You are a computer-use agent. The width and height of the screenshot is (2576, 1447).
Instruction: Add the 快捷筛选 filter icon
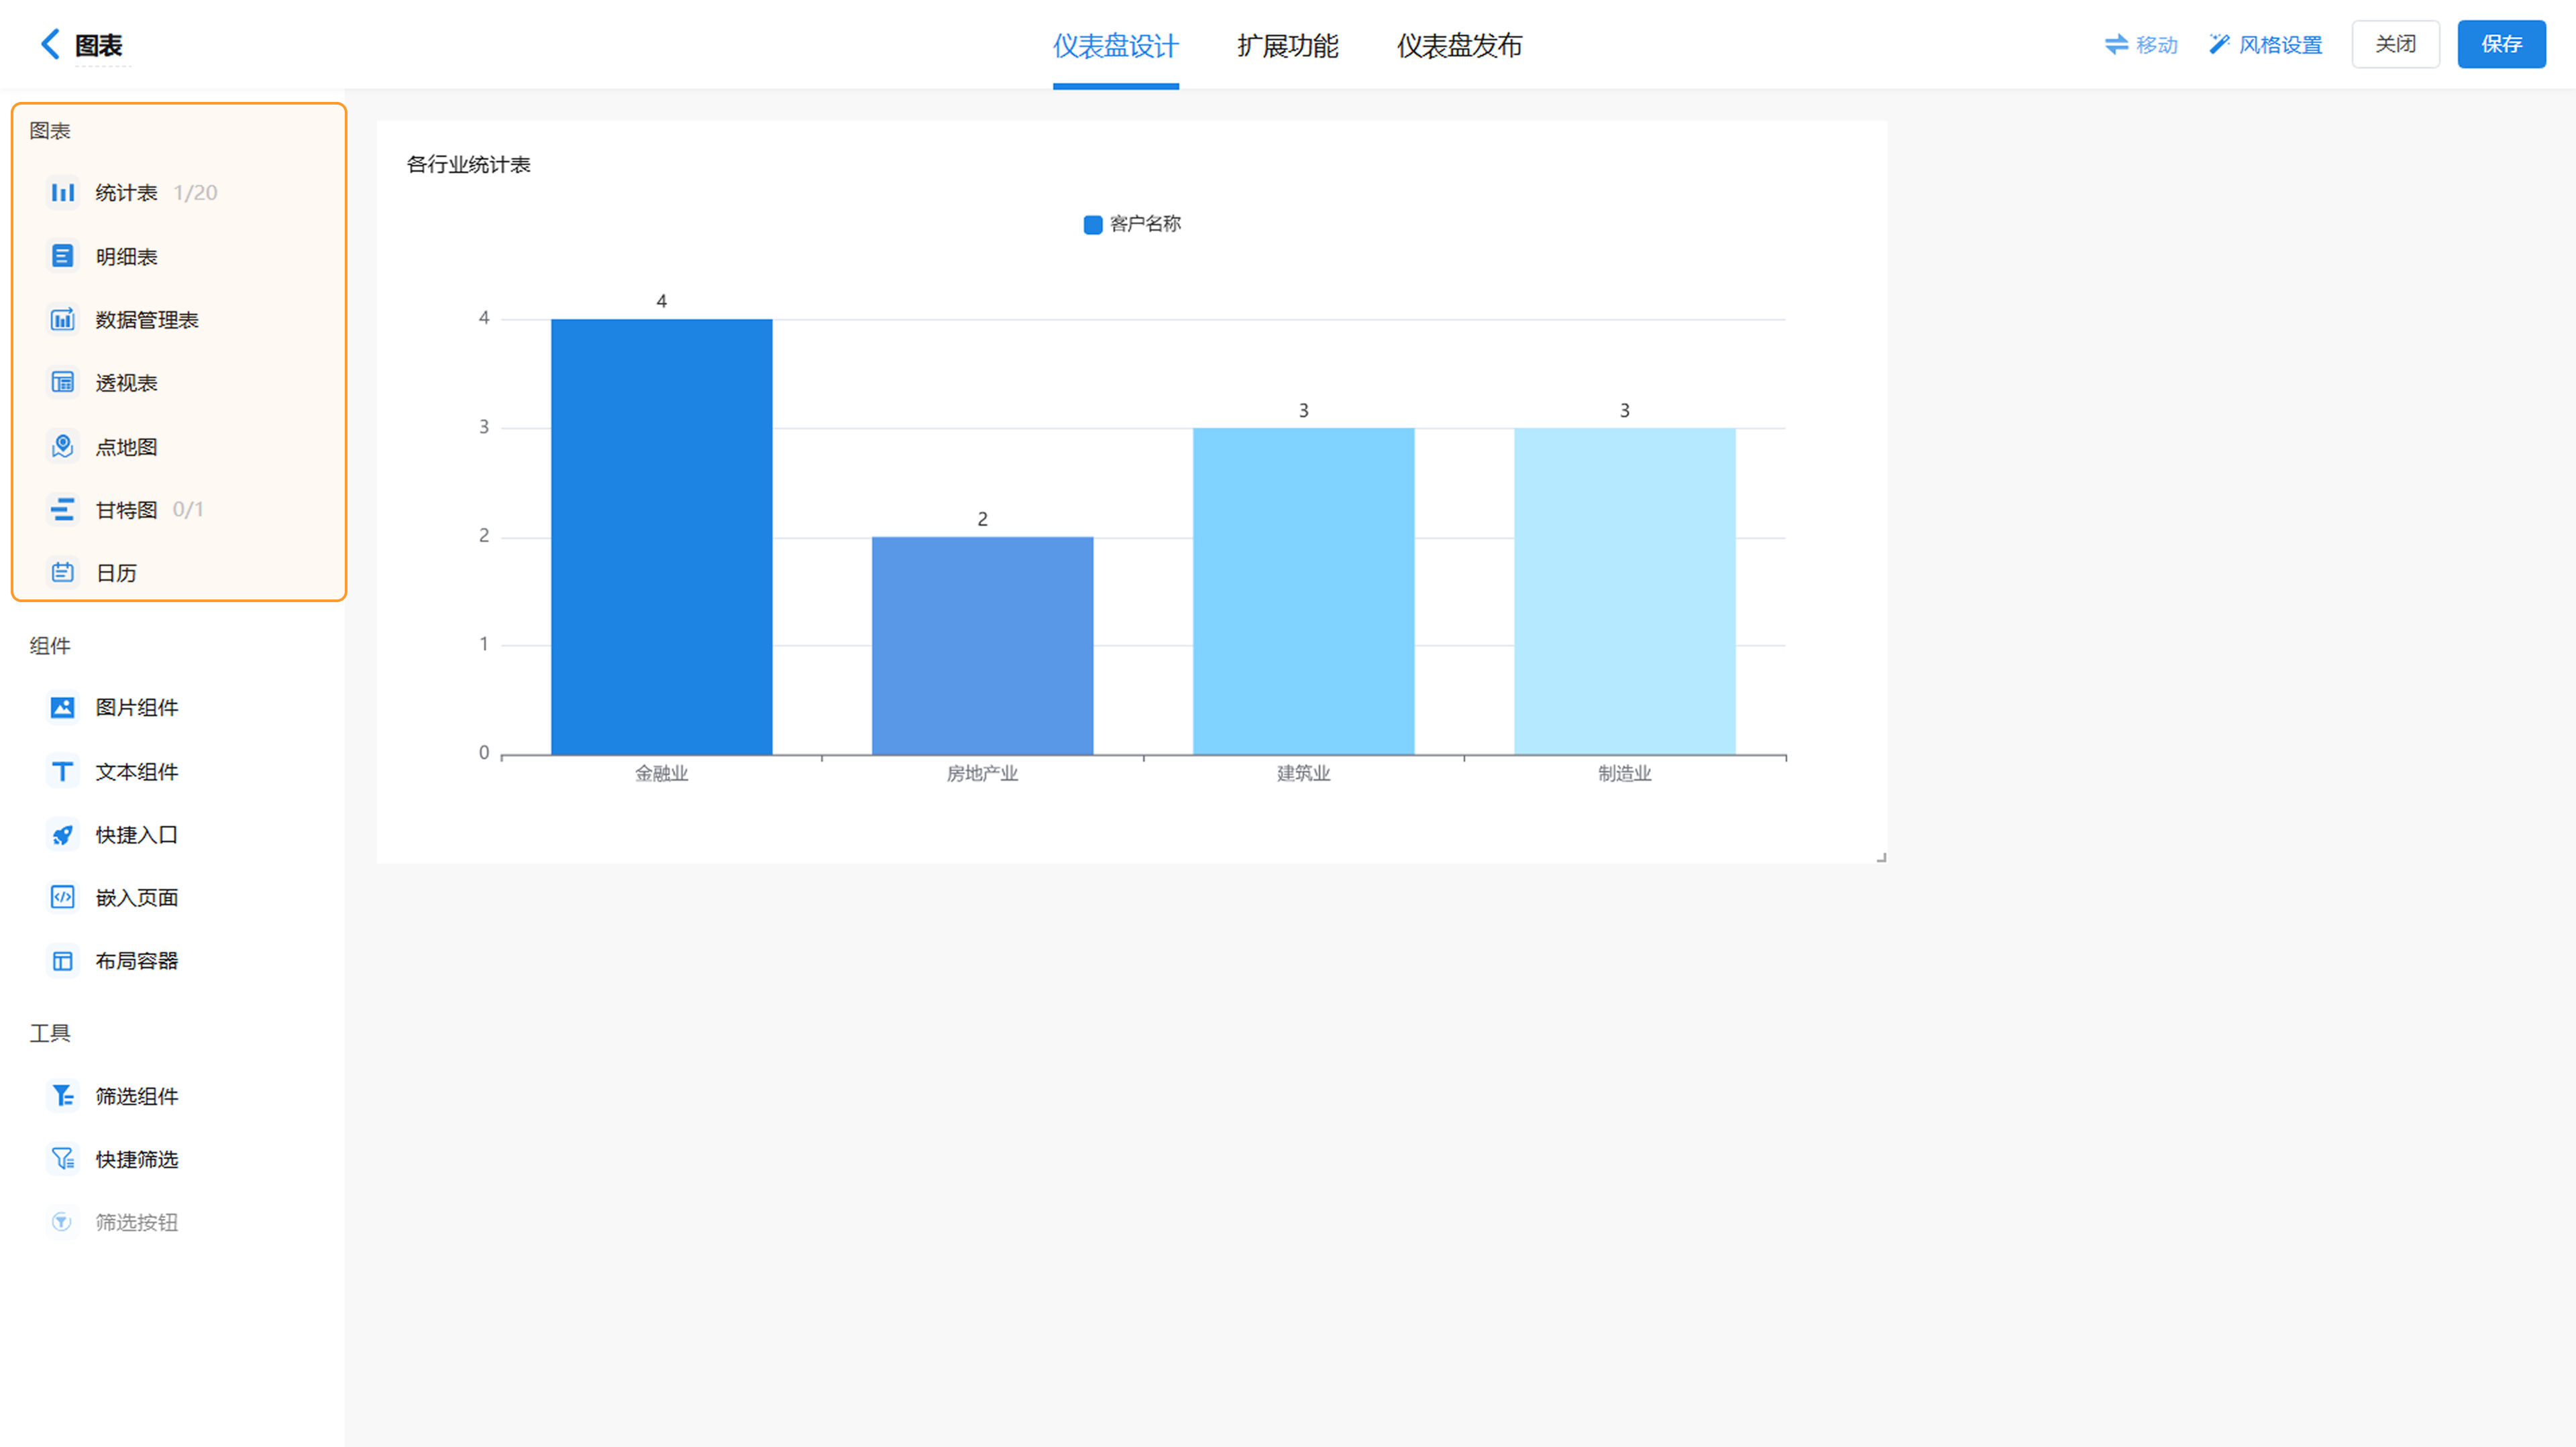tap(62, 1159)
